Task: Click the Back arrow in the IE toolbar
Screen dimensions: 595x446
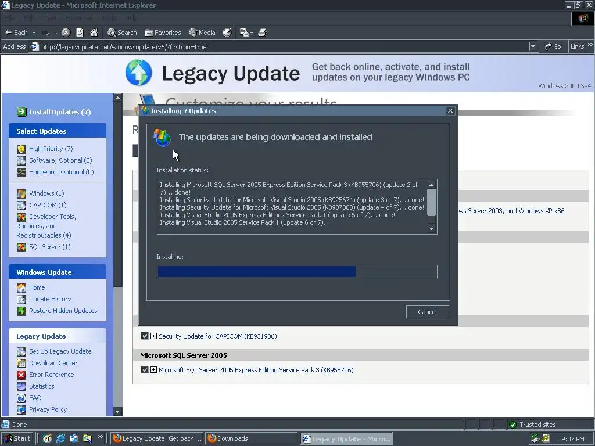Action: click(x=16, y=33)
